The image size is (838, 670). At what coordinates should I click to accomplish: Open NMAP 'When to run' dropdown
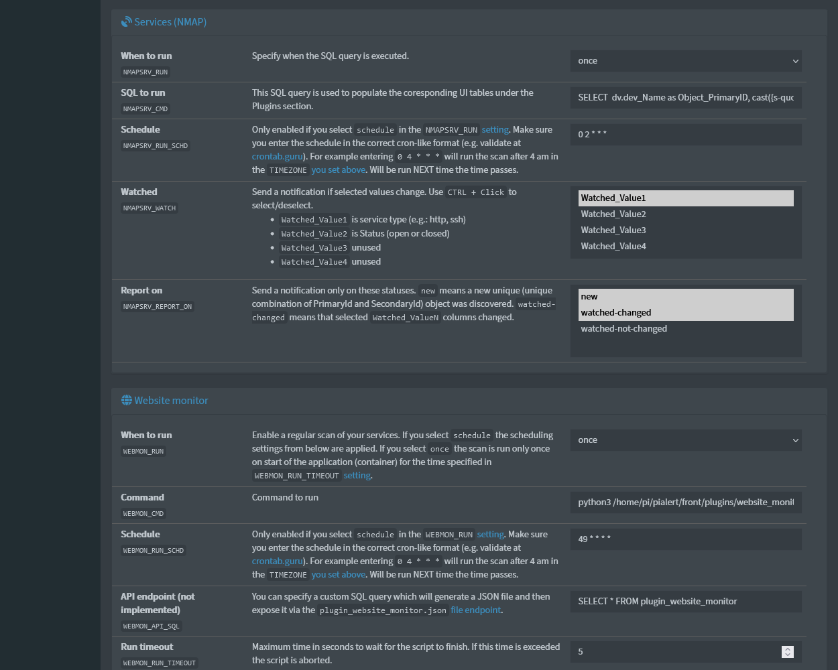(685, 61)
